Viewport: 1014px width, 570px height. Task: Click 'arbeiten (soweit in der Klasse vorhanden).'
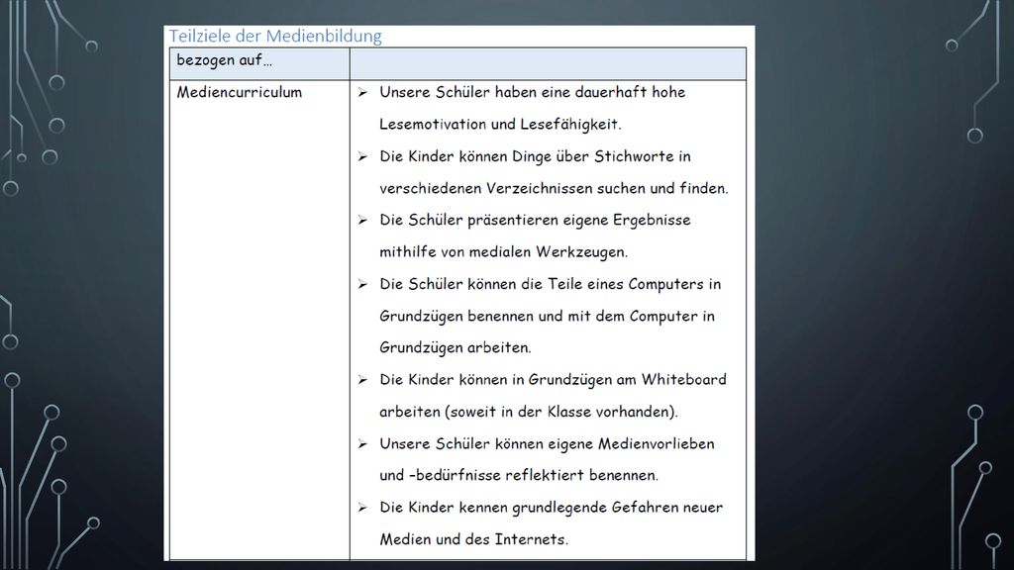pos(529,412)
